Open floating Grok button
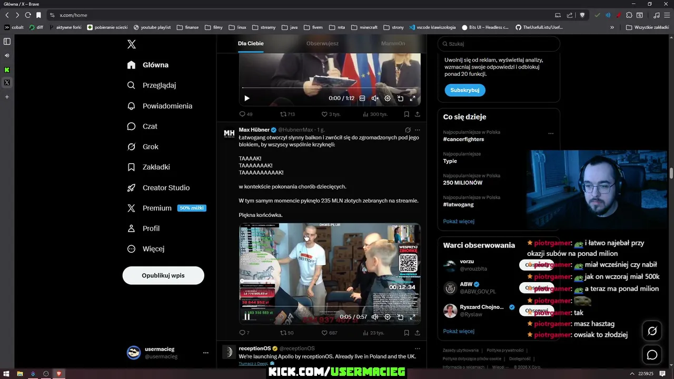 pos(652,331)
